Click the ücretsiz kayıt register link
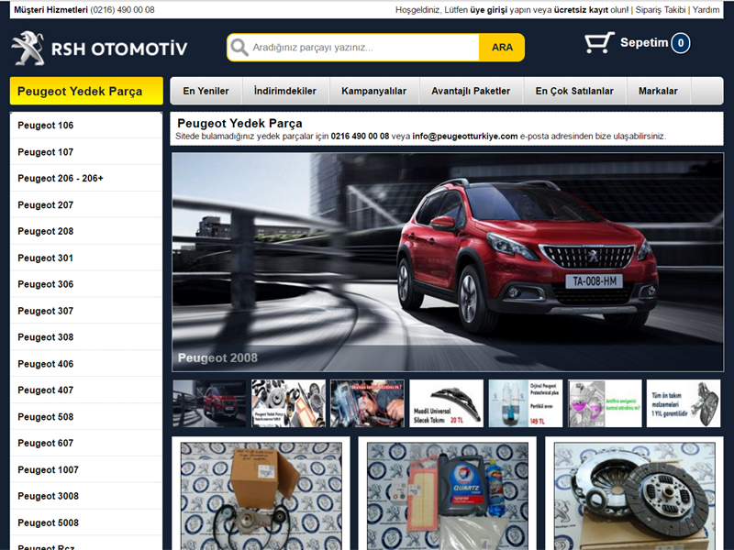 (581, 9)
